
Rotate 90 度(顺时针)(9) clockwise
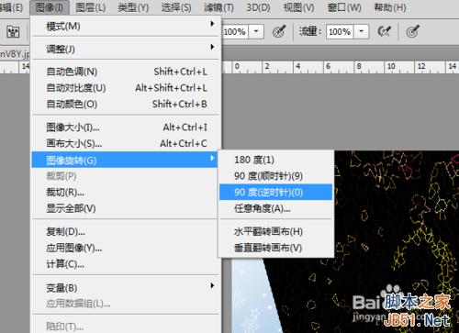(275, 176)
